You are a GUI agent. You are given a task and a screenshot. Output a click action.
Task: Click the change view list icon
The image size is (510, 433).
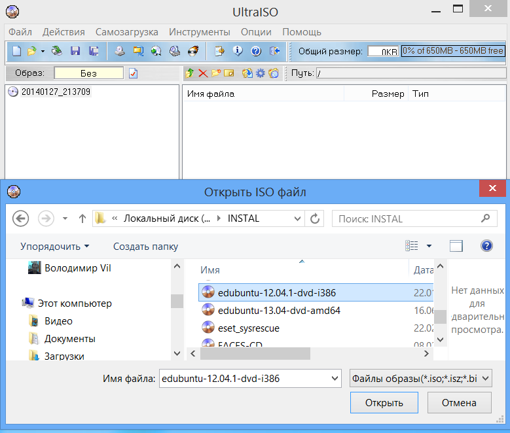click(x=412, y=246)
